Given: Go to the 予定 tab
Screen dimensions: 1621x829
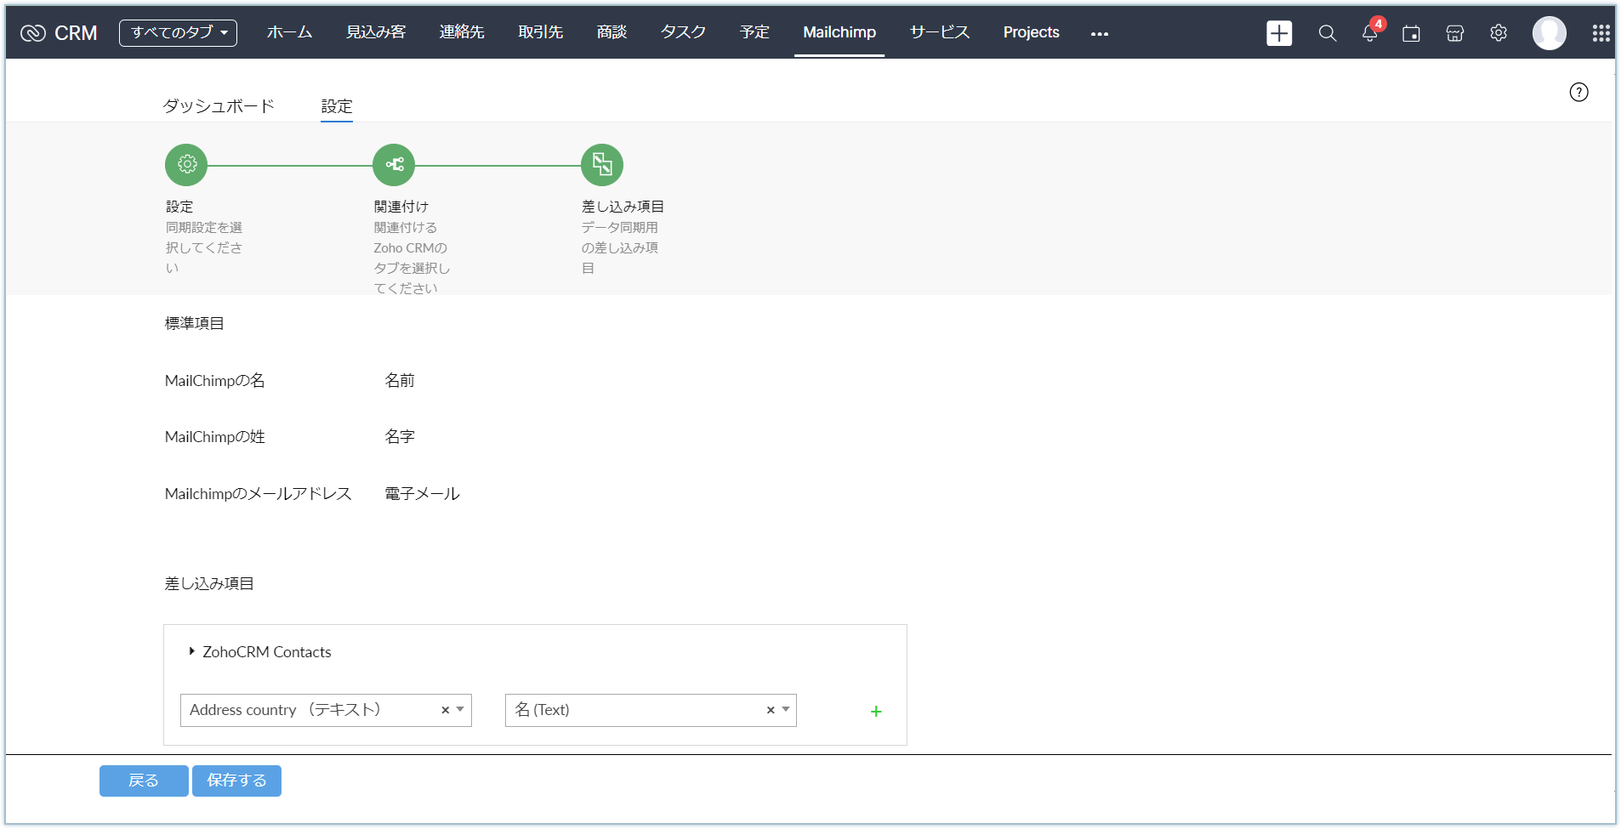Looking at the screenshot, I should 755,32.
